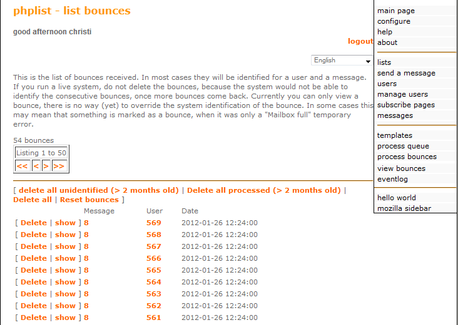Select process bounces menu item
This screenshot has width=458, height=325.
(x=407, y=157)
